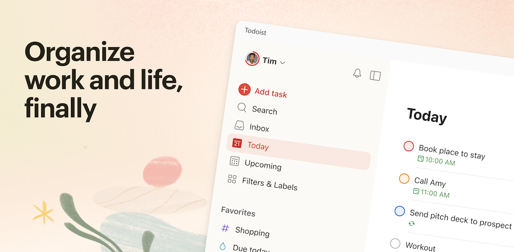
Task: Collapse the Favorites section header
Action: pos(238,212)
